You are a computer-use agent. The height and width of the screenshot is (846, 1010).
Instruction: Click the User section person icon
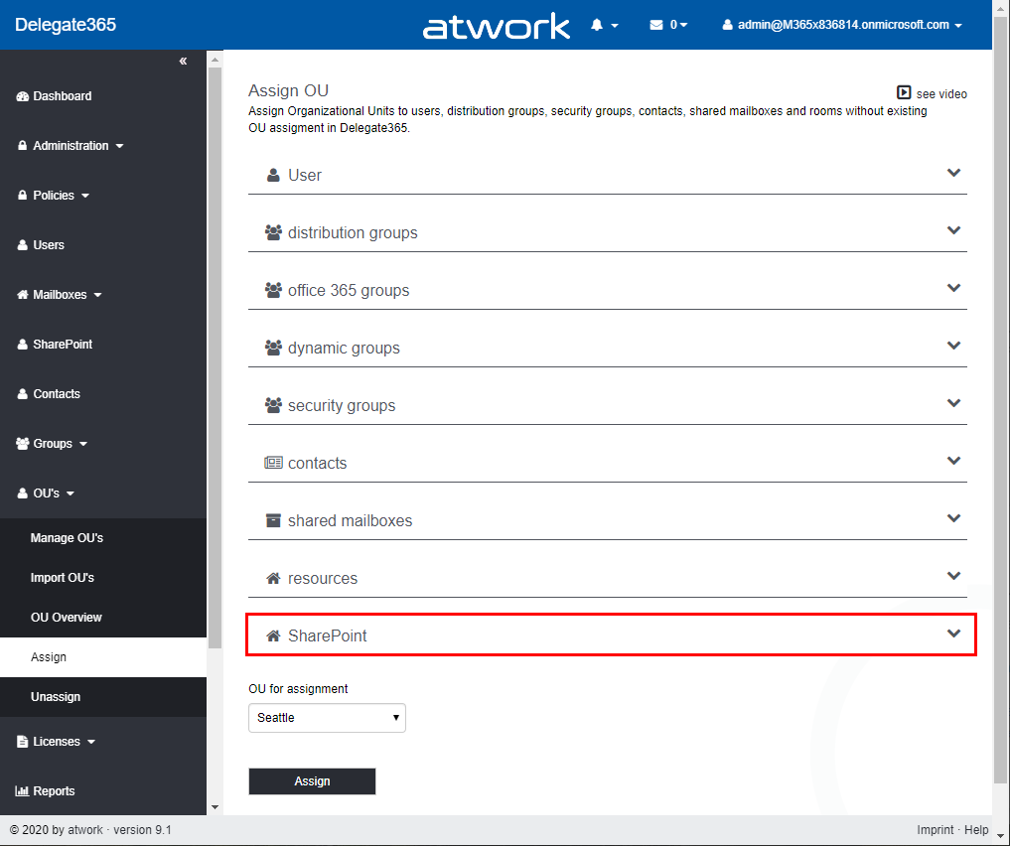pyautogui.click(x=273, y=175)
